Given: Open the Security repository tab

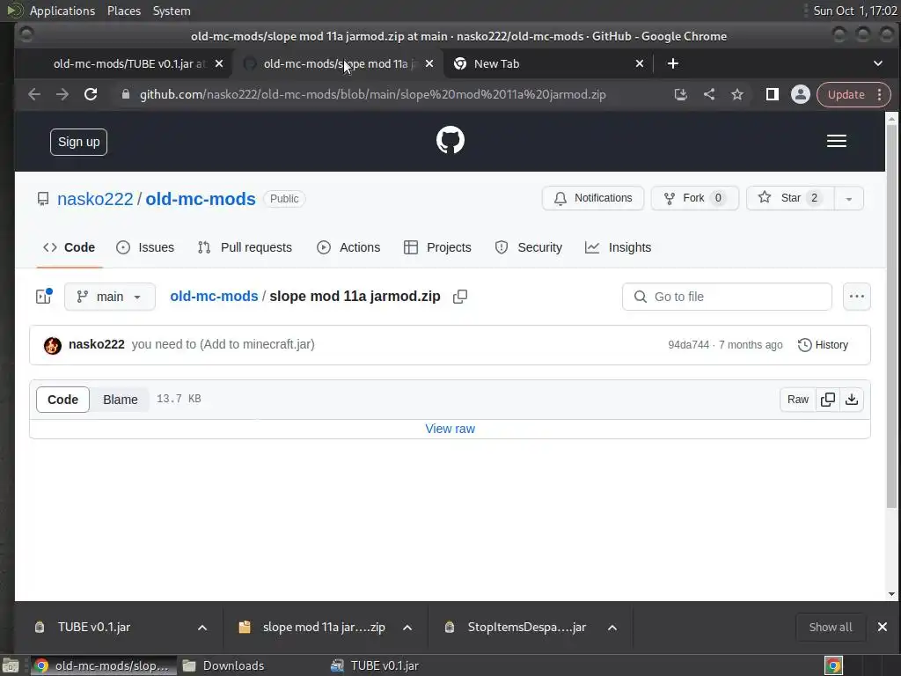Looking at the screenshot, I should (x=529, y=247).
